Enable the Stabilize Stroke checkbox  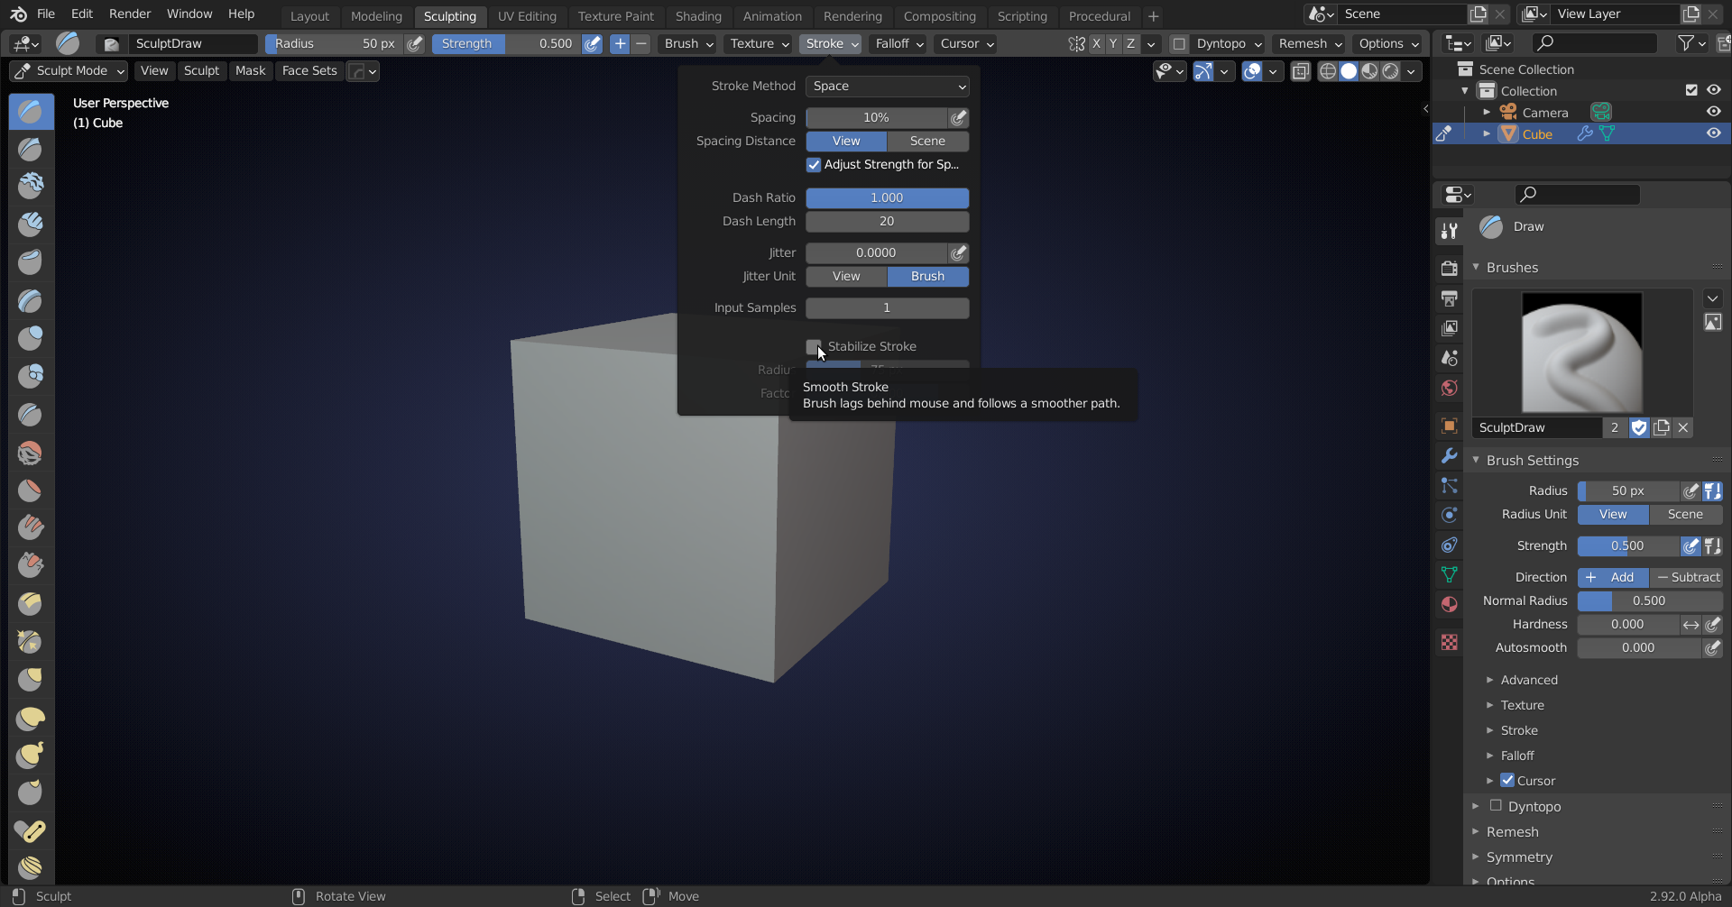click(x=814, y=346)
